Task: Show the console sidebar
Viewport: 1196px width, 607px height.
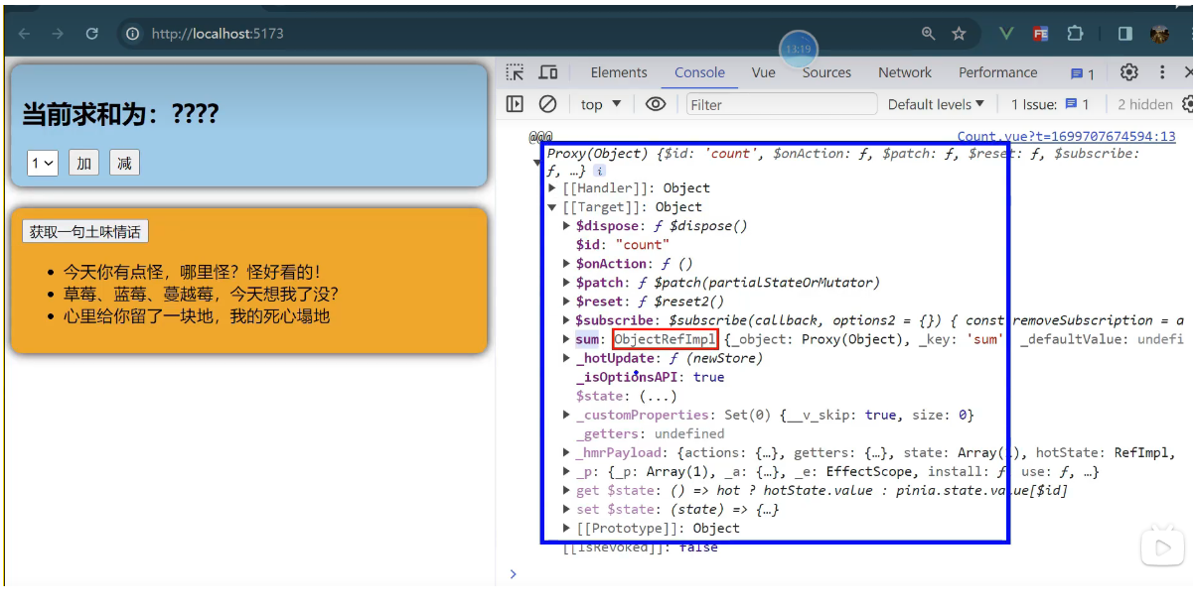Action: point(515,104)
